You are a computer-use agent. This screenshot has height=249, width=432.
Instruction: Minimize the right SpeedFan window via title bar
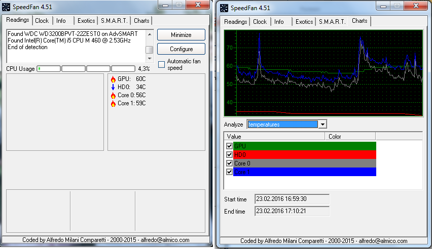tap(383, 6)
